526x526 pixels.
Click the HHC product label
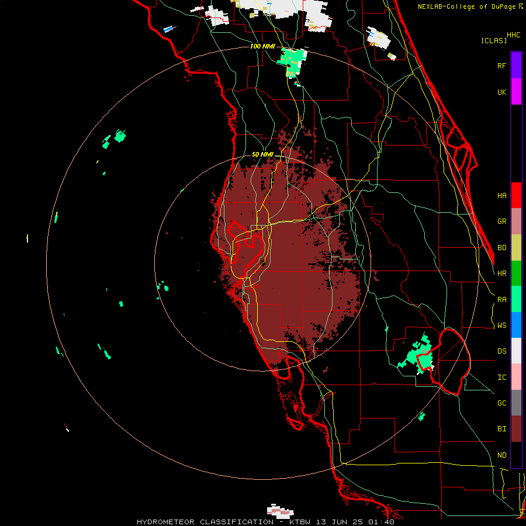(514, 35)
